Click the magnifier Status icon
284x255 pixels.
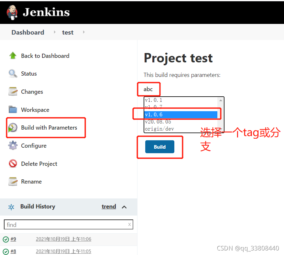(x=13, y=73)
